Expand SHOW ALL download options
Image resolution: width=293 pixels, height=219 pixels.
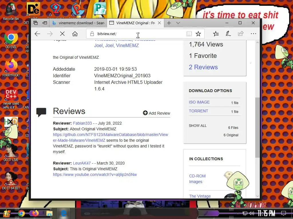coord(197,126)
